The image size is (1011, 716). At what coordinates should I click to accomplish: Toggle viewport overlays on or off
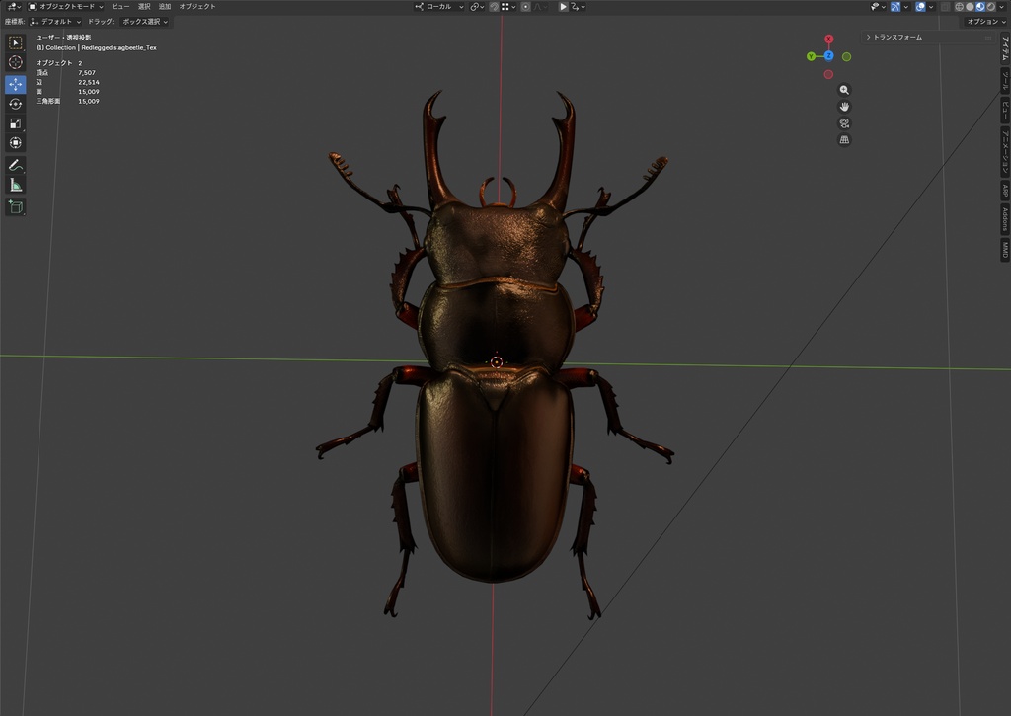(920, 7)
